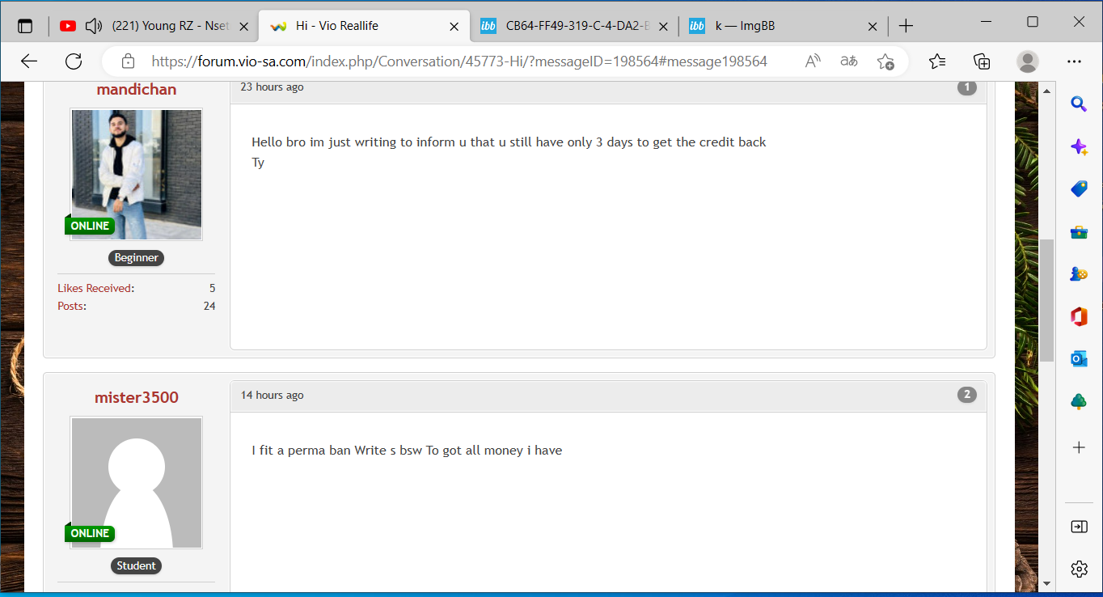Open Outlook sidebar icon
Screen dimensions: 1103x597
point(1079,359)
